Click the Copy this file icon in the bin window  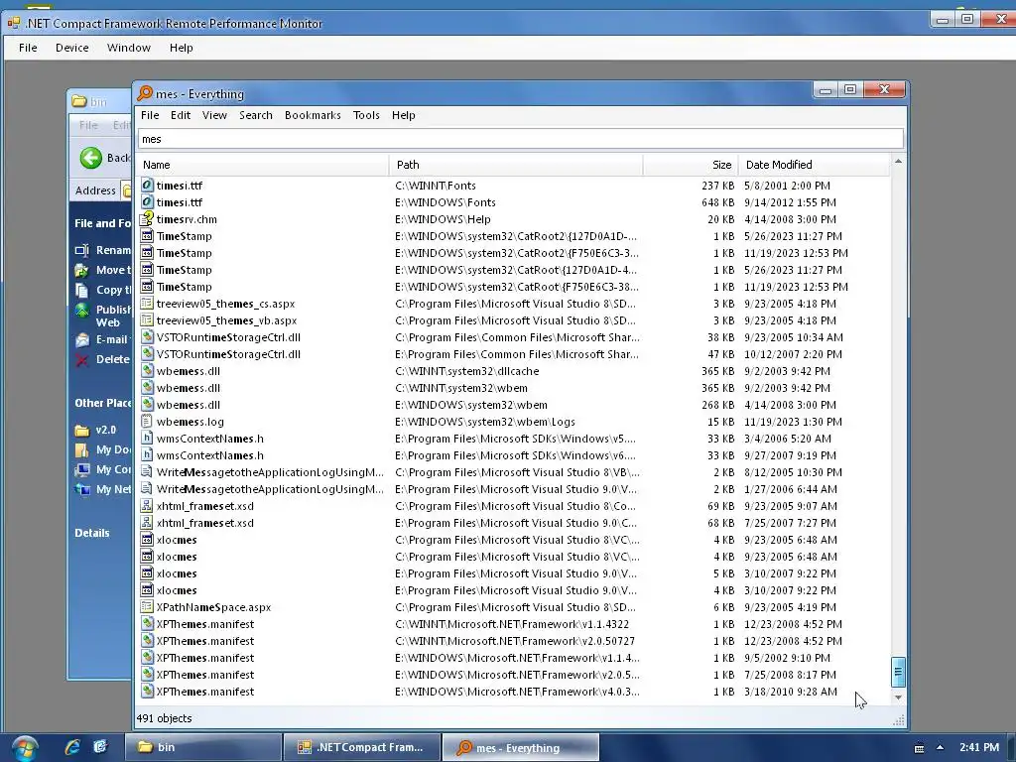(81, 290)
